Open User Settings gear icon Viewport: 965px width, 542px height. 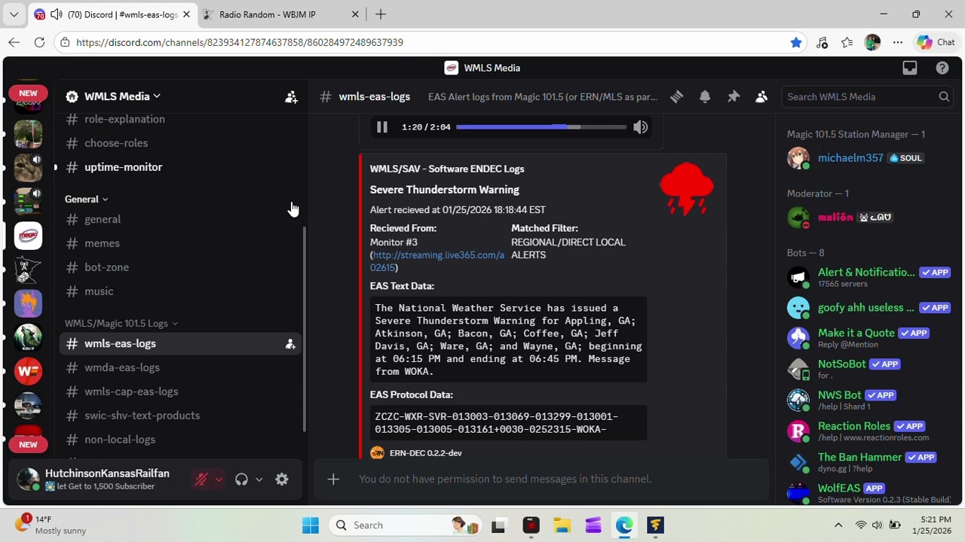point(282,480)
